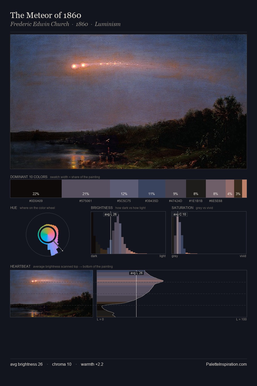Click the hex code #5C5C75 label
Viewport: 257px width, 386px height.
pos(124,201)
